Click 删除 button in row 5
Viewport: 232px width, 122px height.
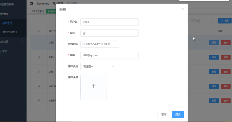point(226,101)
